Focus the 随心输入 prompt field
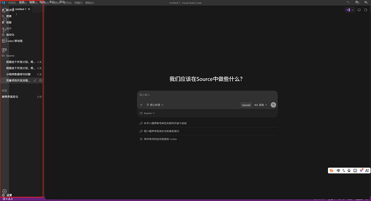371x201 pixels. (207, 95)
